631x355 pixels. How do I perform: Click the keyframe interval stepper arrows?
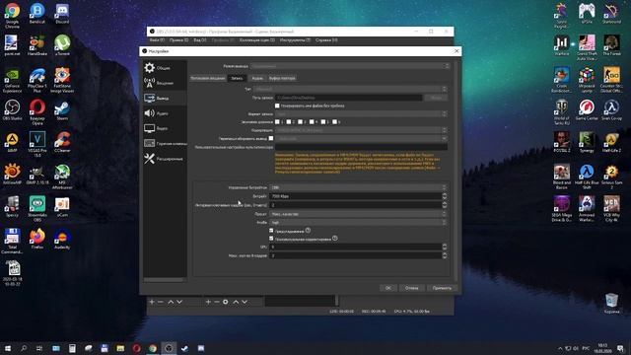click(x=445, y=205)
